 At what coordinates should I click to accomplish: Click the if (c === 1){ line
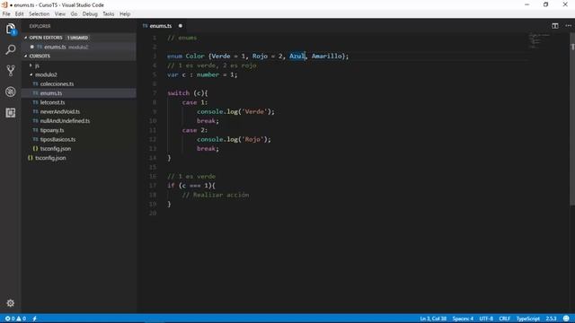coord(191,186)
